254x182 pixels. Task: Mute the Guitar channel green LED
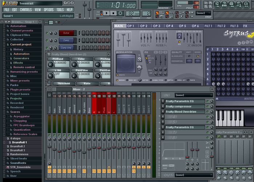[47, 33]
